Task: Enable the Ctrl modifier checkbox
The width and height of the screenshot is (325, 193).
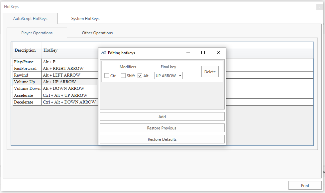Action: [x=107, y=76]
